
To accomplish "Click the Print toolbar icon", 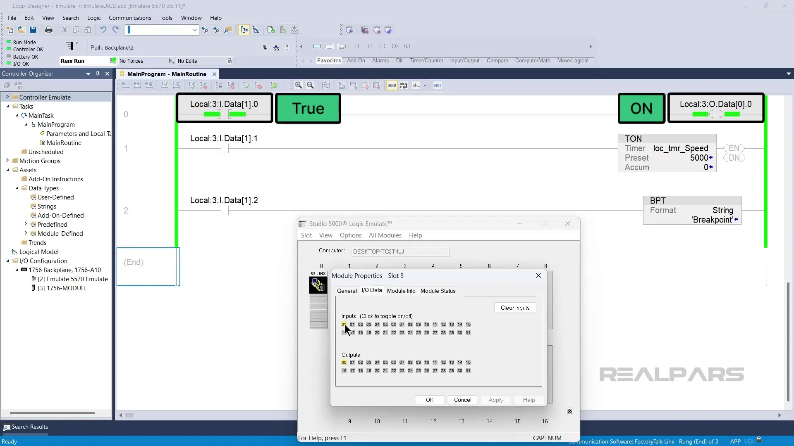I will [49, 30].
